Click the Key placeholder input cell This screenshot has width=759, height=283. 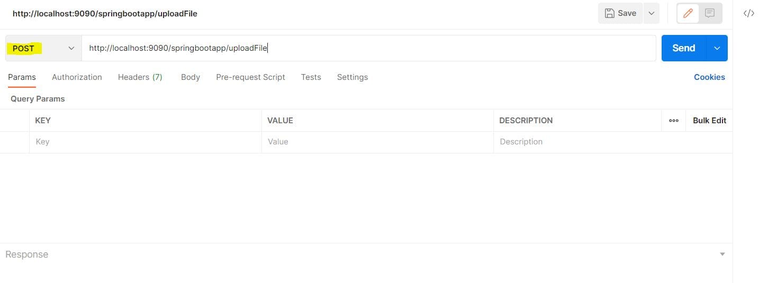146,142
